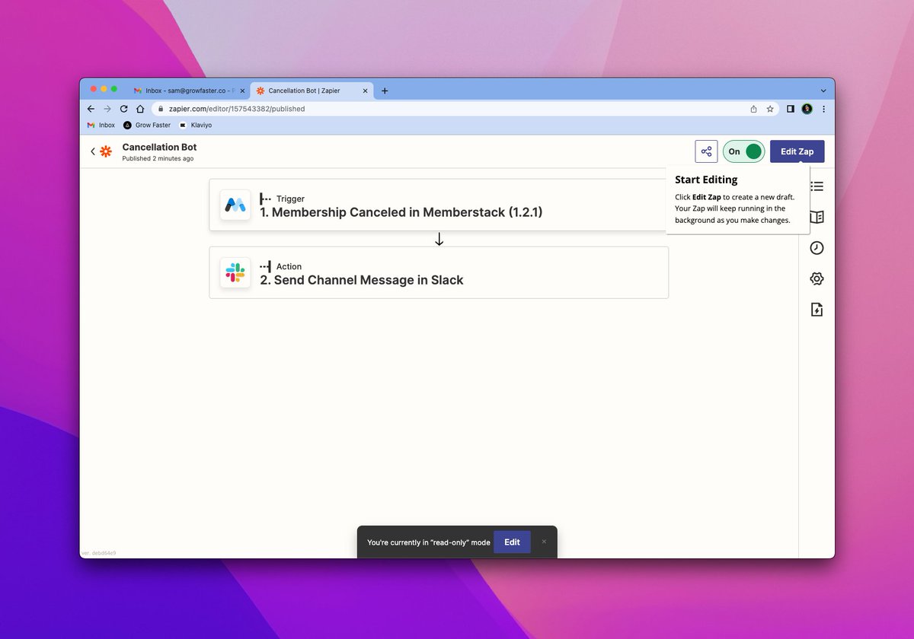Click the share page icon in address bar
The image size is (914, 639).
[753, 109]
